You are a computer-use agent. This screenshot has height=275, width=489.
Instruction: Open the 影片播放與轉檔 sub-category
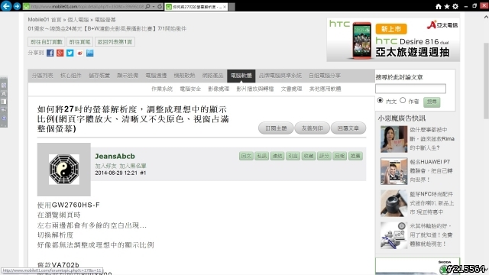[255, 89]
